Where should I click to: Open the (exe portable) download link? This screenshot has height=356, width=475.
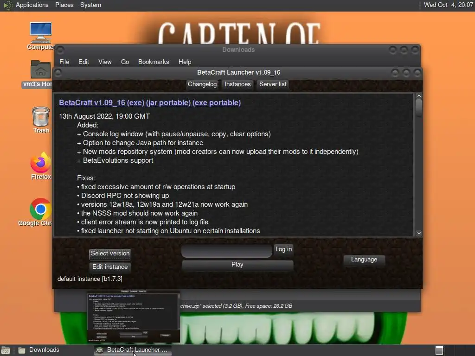tap(217, 102)
